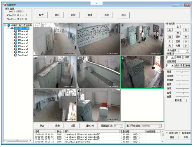Open the 配置 menu button
This screenshot has height=147, width=194.
coord(41,15)
